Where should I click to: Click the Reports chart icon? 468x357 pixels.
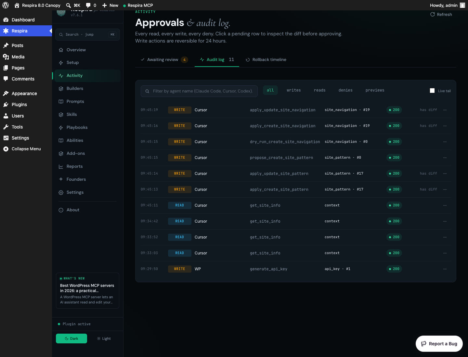click(x=61, y=166)
